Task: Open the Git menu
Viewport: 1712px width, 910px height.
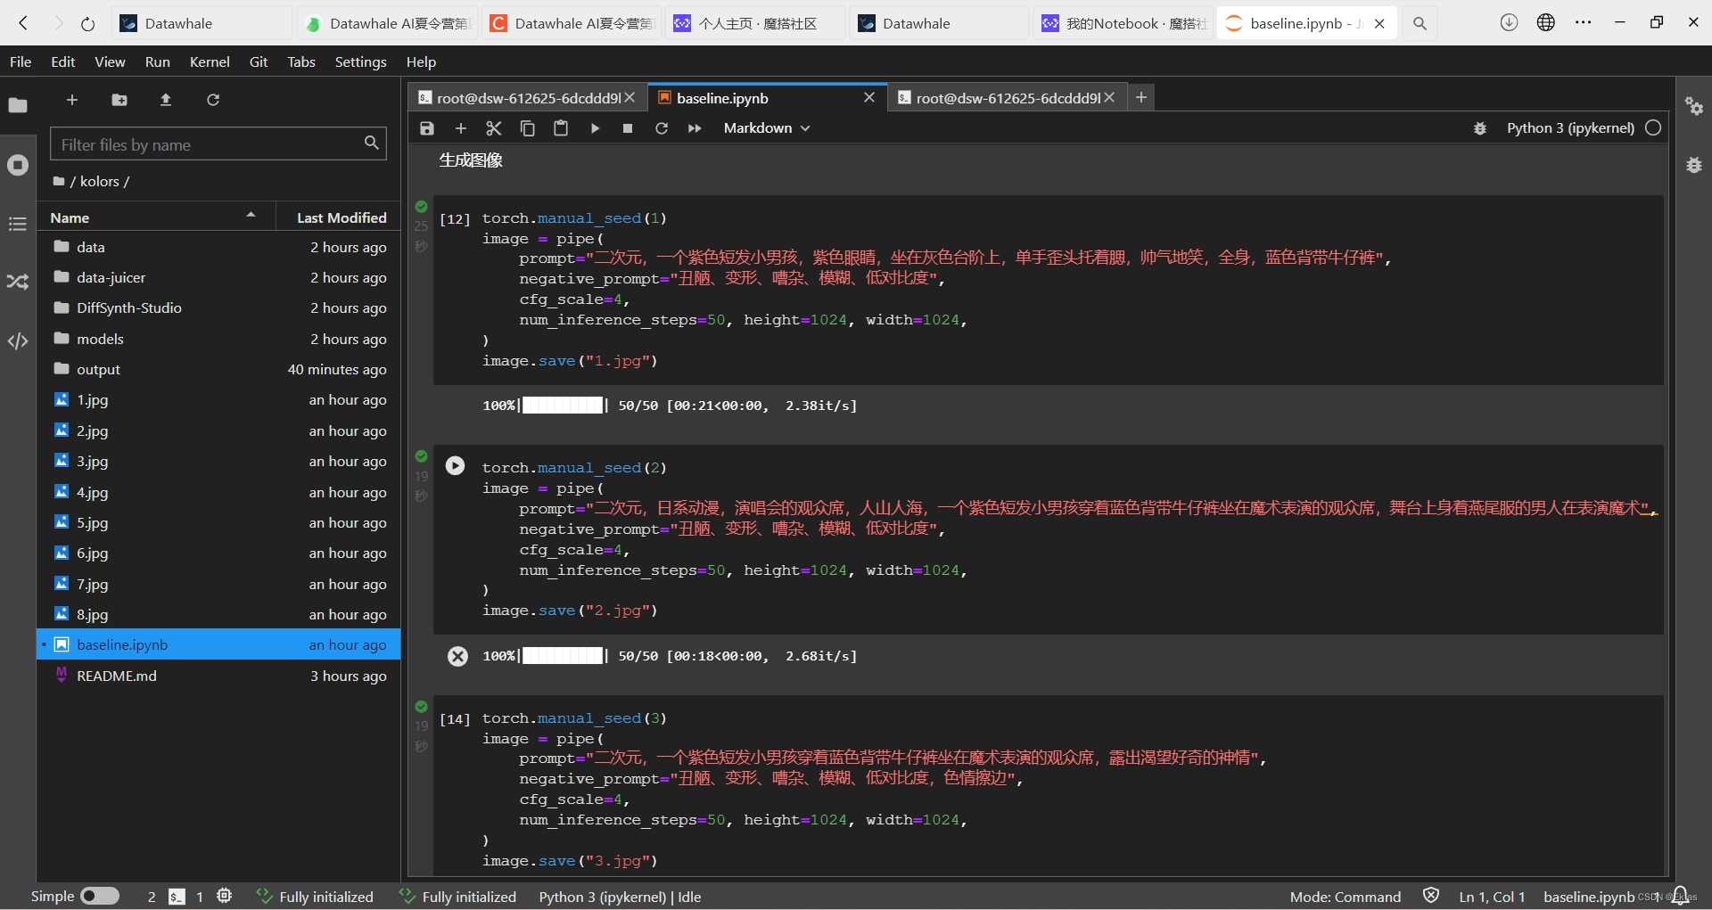Action: tap(259, 61)
